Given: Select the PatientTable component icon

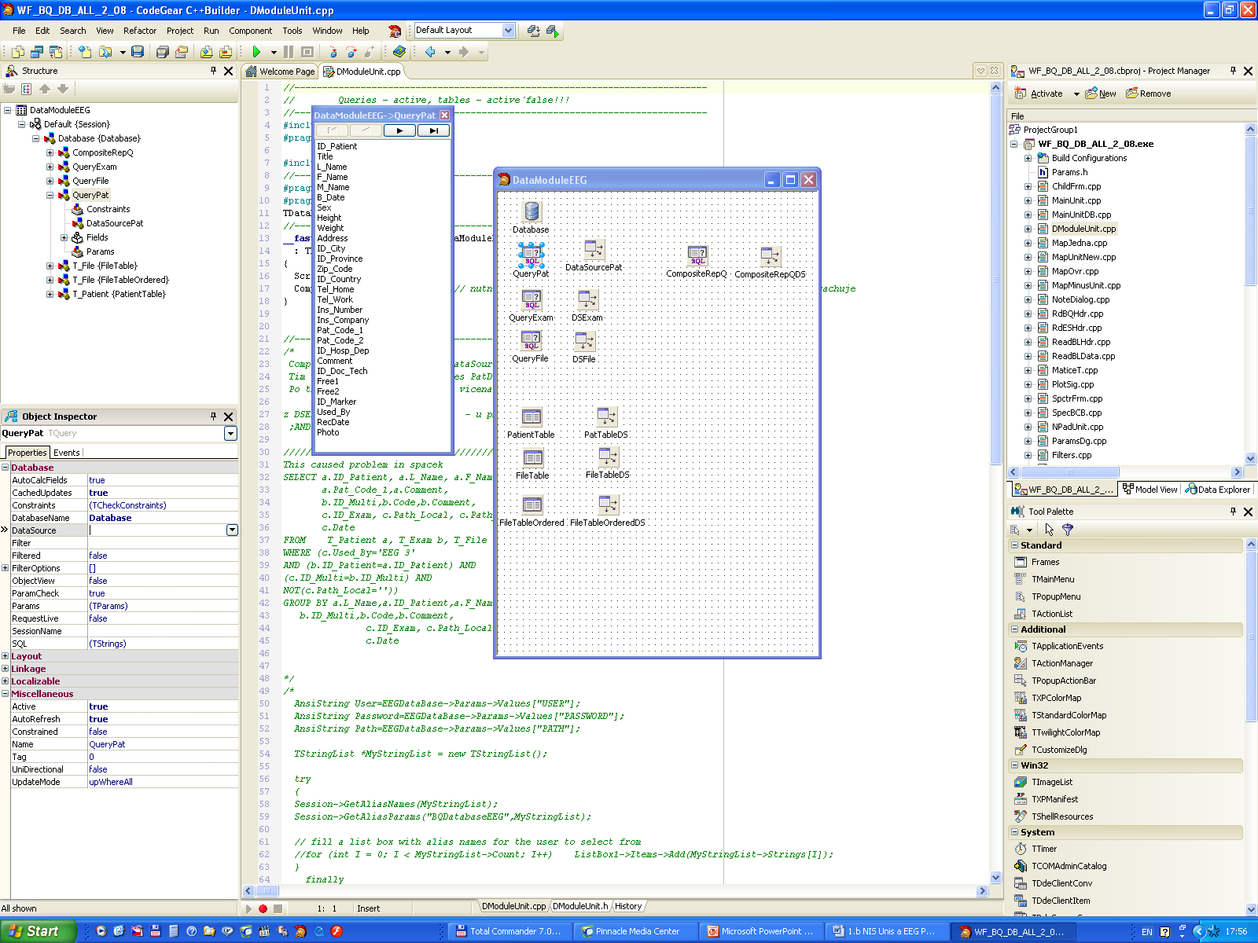Looking at the screenshot, I should tap(532, 416).
